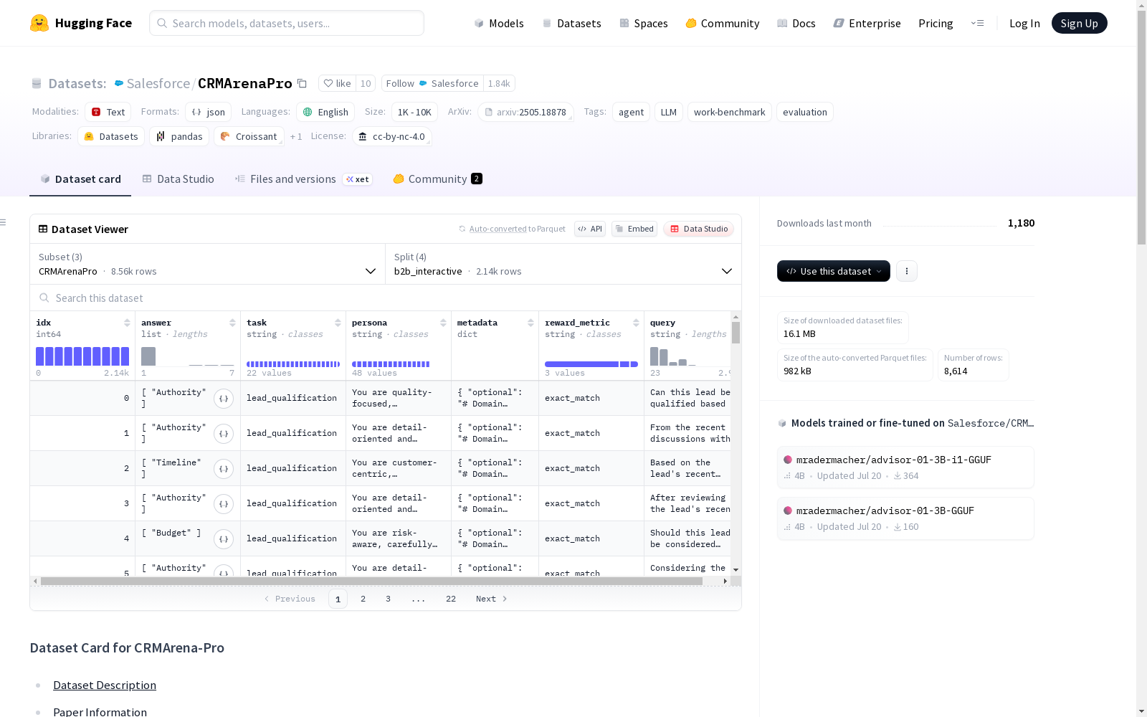Open Enterprise in top navigation
This screenshot has height=717, width=1147.
[867, 23]
